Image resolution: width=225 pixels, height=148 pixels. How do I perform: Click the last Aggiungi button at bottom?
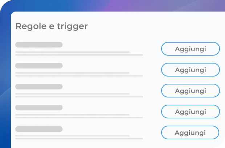pyautogui.click(x=190, y=132)
